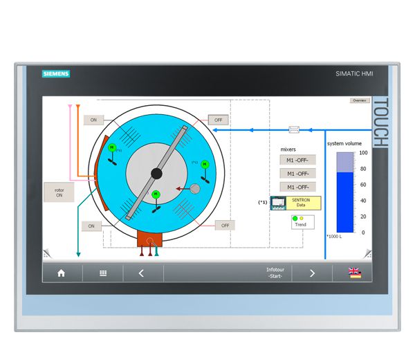The image size is (415, 346).
Task: Start the Infotour
Action: (x=275, y=273)
